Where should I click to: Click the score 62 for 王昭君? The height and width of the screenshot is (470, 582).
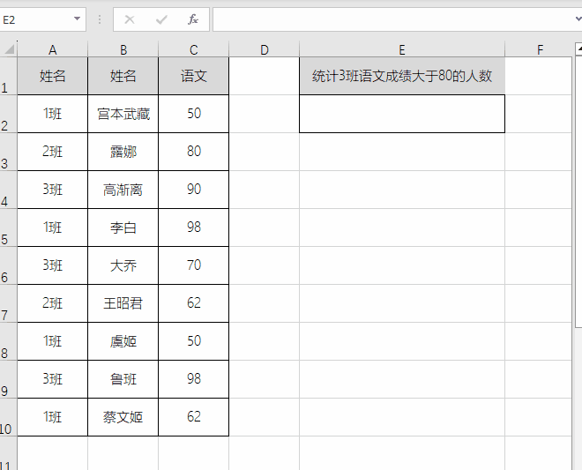tap(193, 303)
